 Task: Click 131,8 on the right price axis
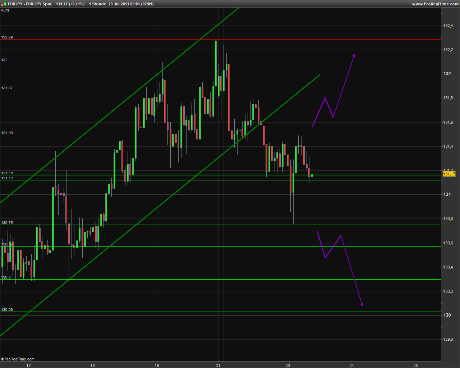(x=448, y=98)
